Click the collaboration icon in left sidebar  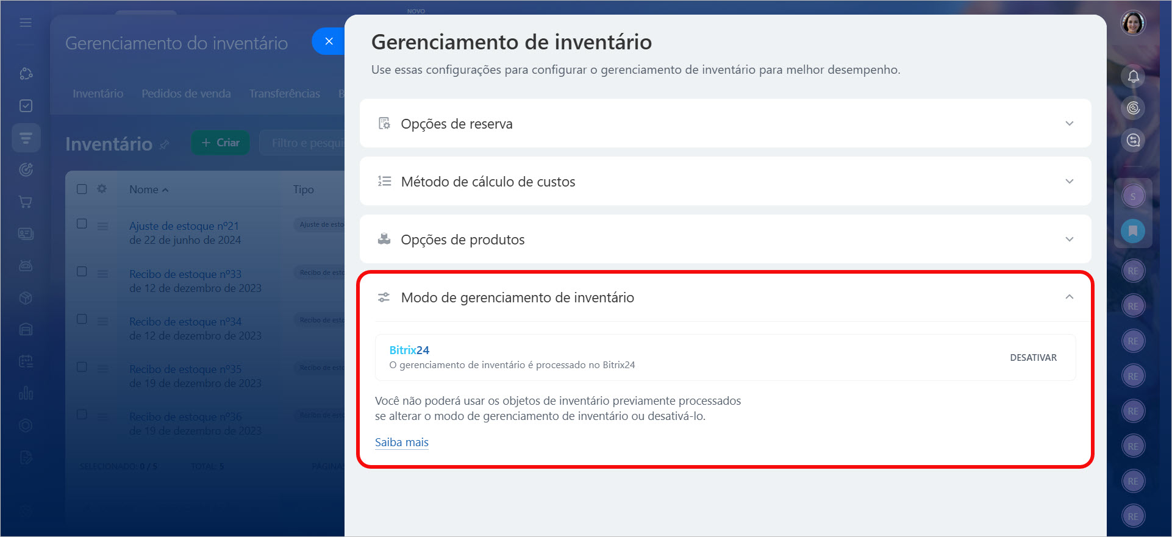[26, 74]
